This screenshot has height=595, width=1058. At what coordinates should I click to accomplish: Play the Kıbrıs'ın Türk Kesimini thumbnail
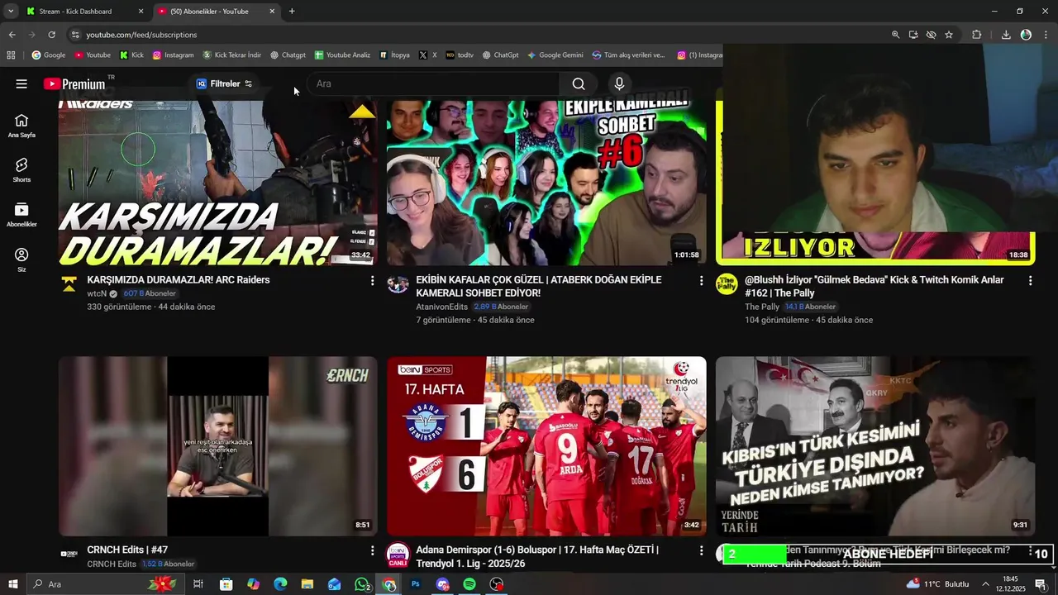875,446
